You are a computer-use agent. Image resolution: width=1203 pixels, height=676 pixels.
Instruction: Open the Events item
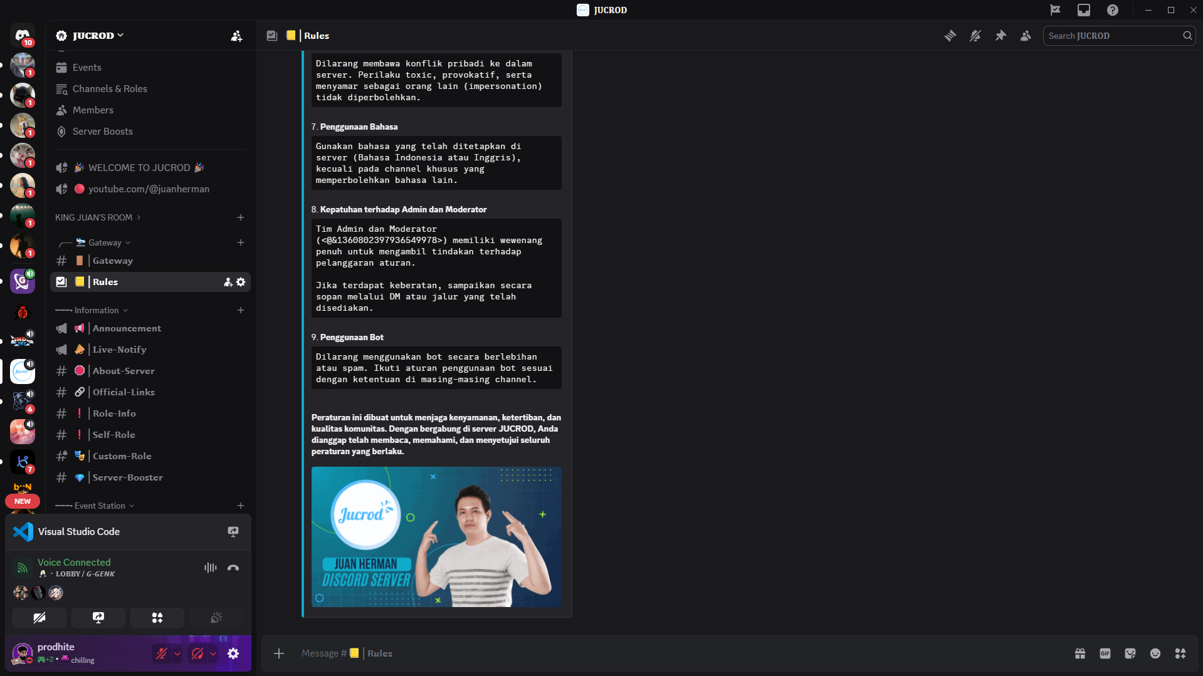coord(150,68)
